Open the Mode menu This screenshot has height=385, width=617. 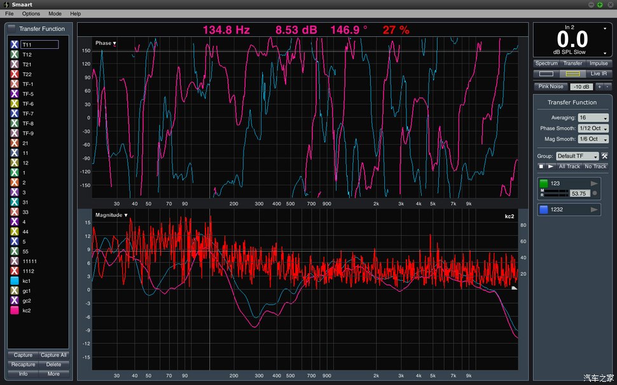coord(55,13)
